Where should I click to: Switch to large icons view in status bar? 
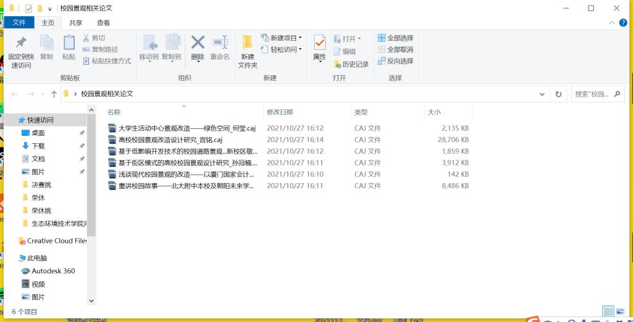(619, 312)
